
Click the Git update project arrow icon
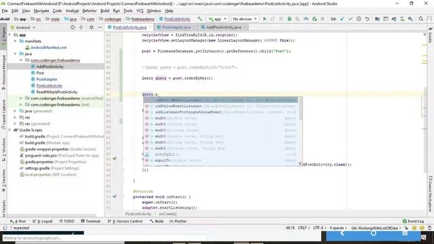[342, 19]
